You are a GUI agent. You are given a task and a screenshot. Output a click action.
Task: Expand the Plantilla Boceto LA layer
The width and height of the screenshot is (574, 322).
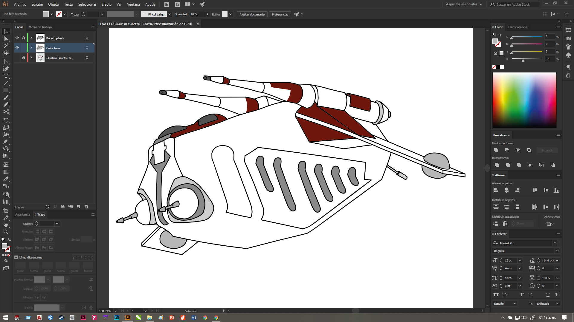(x=31, y=58)
